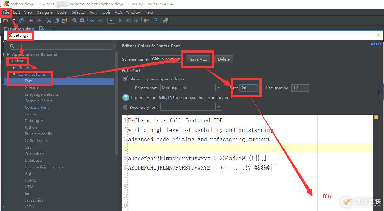384x211 pixels.
Task: Open the Edit menu
Action: pos(16,12)
